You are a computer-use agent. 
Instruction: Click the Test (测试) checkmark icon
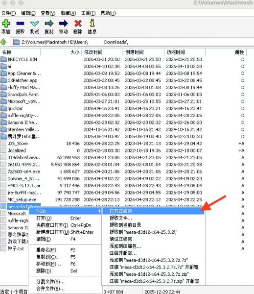coord(34,24)
